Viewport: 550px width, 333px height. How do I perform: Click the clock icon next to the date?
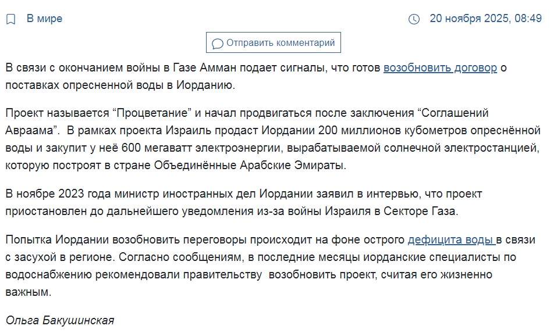click(x=414, y=19)
